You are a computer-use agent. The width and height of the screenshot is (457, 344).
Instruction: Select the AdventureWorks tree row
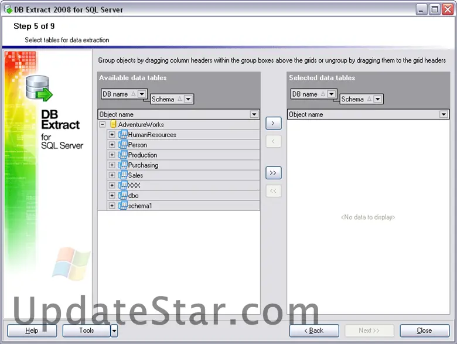click(179, 124)
